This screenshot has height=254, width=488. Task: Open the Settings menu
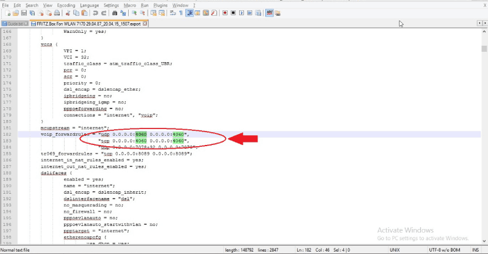pos(111,5)
